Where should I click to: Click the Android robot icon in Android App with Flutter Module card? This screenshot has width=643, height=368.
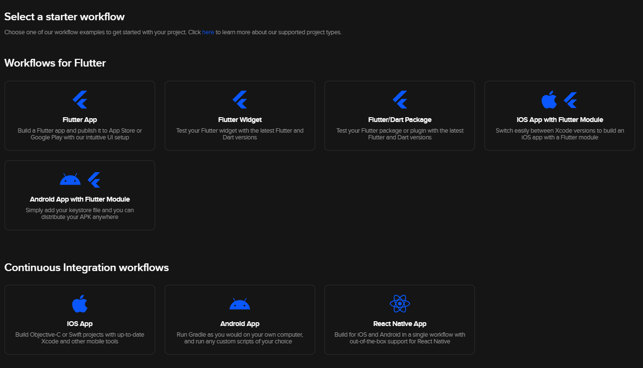point(70,179)
